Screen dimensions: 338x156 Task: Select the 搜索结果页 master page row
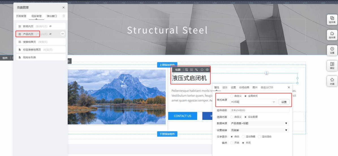(x=41, y=42)
